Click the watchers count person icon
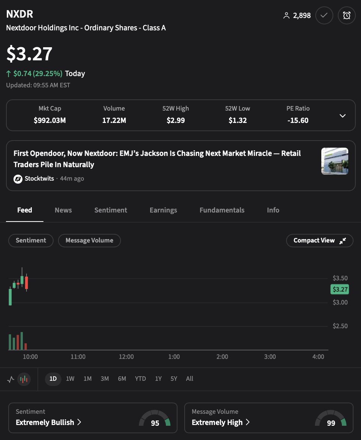The image size is (361, 440). [x=286, y=15]
